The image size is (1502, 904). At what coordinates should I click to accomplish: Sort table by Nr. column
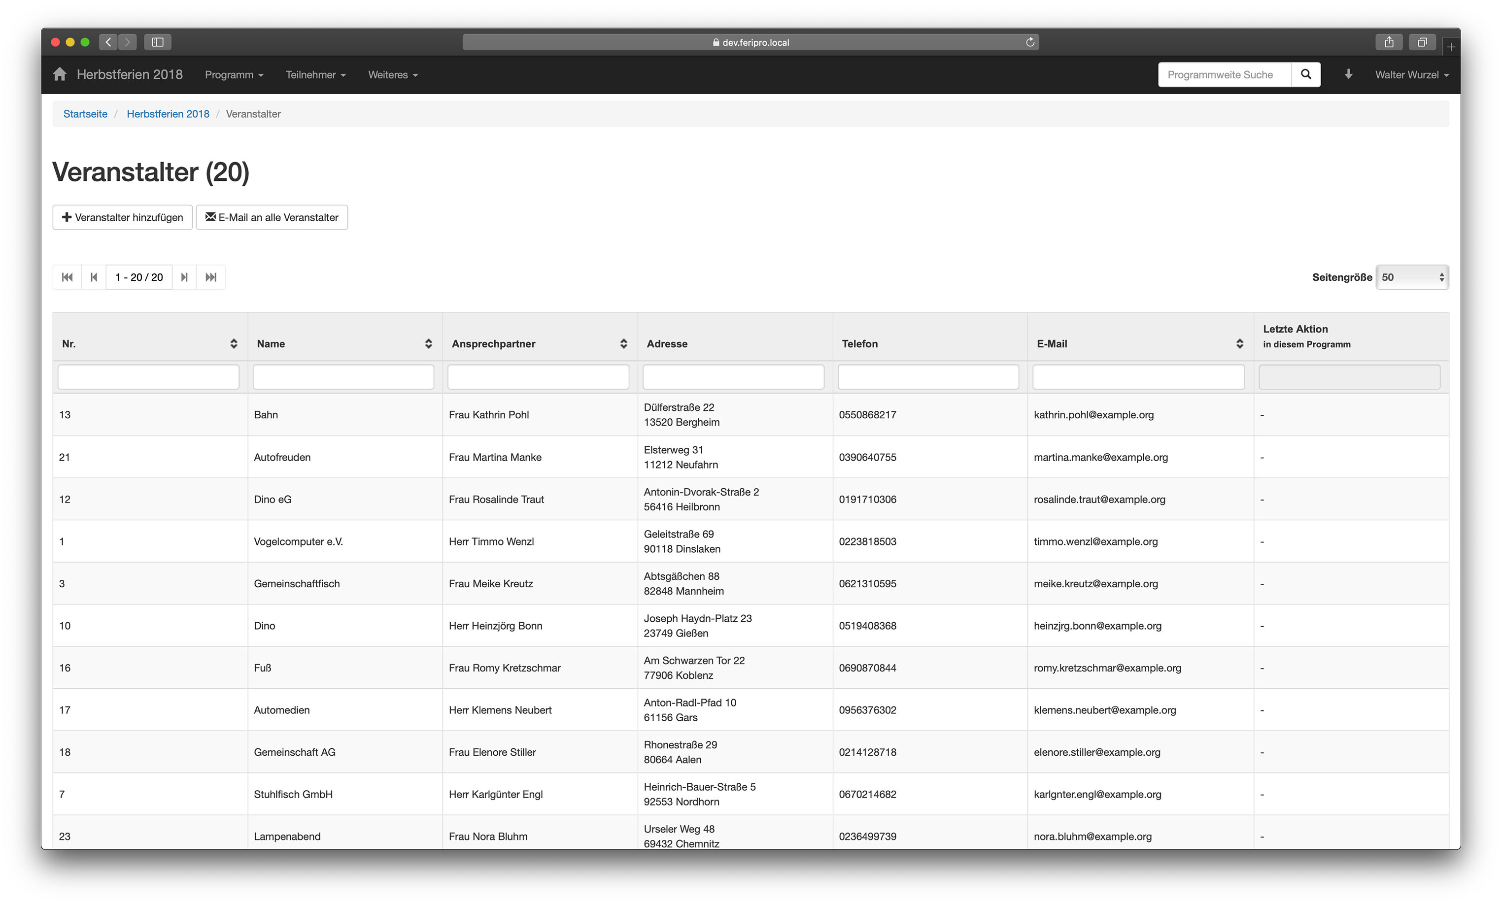[234, 343]
